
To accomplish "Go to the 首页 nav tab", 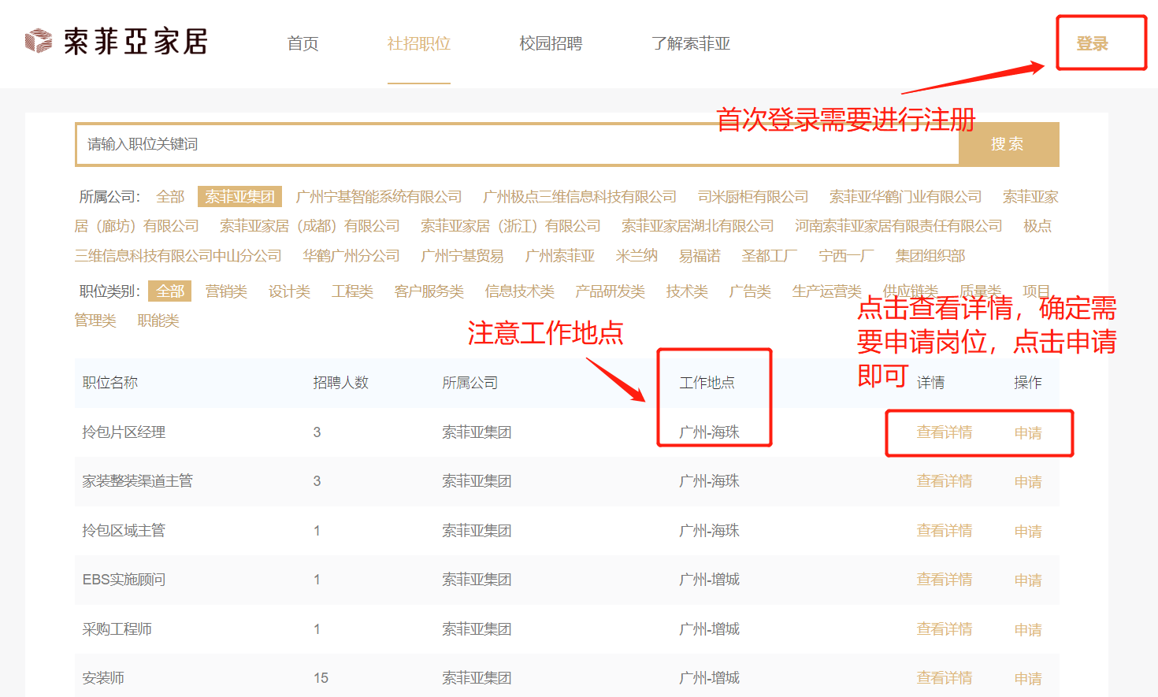I will (302, 43).
